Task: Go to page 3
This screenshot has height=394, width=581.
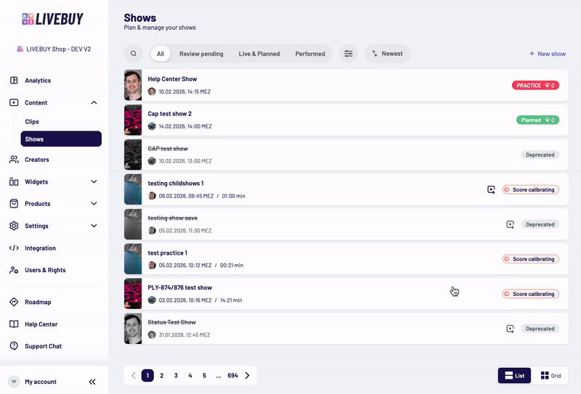Action: pyautogui.click(x=176, y=375)
